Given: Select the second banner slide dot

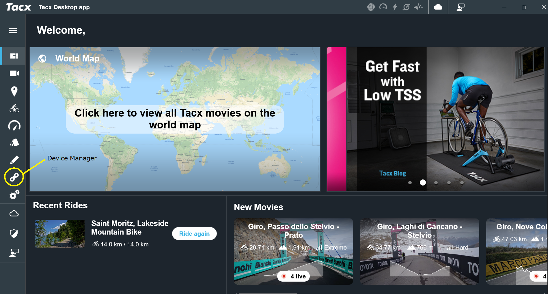Looking at the screenshot, I should coord(423,183).
